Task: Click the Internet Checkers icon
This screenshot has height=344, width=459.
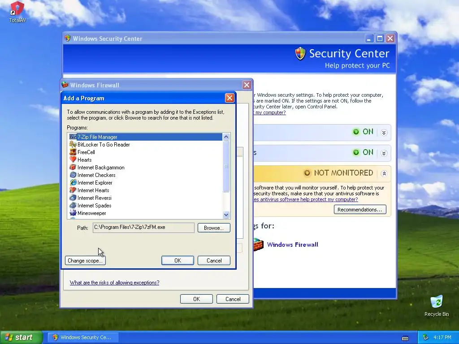Action: (x=73, y=175)
